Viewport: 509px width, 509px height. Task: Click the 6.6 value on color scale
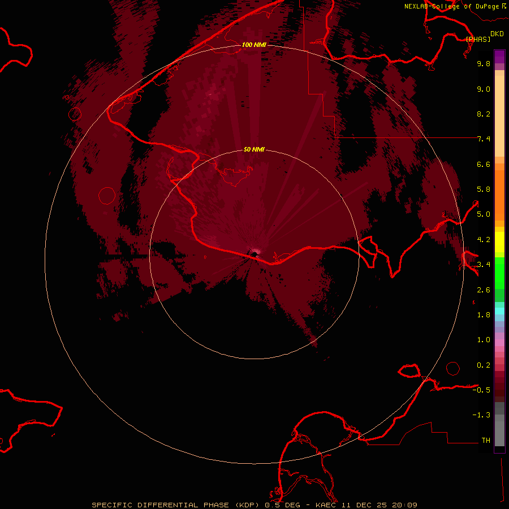(484, 164)
